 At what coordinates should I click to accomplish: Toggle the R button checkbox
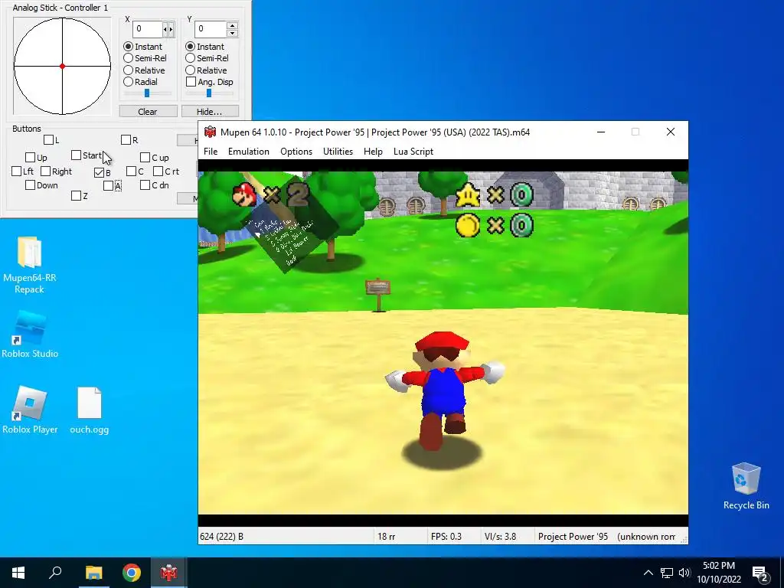(x=126, y=140)
